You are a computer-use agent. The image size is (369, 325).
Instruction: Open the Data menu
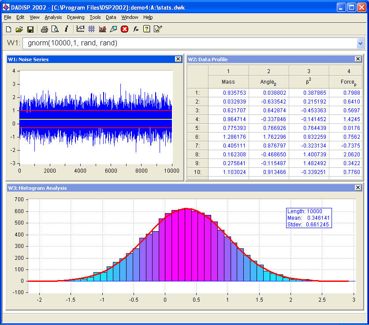[x=111, y=17]
